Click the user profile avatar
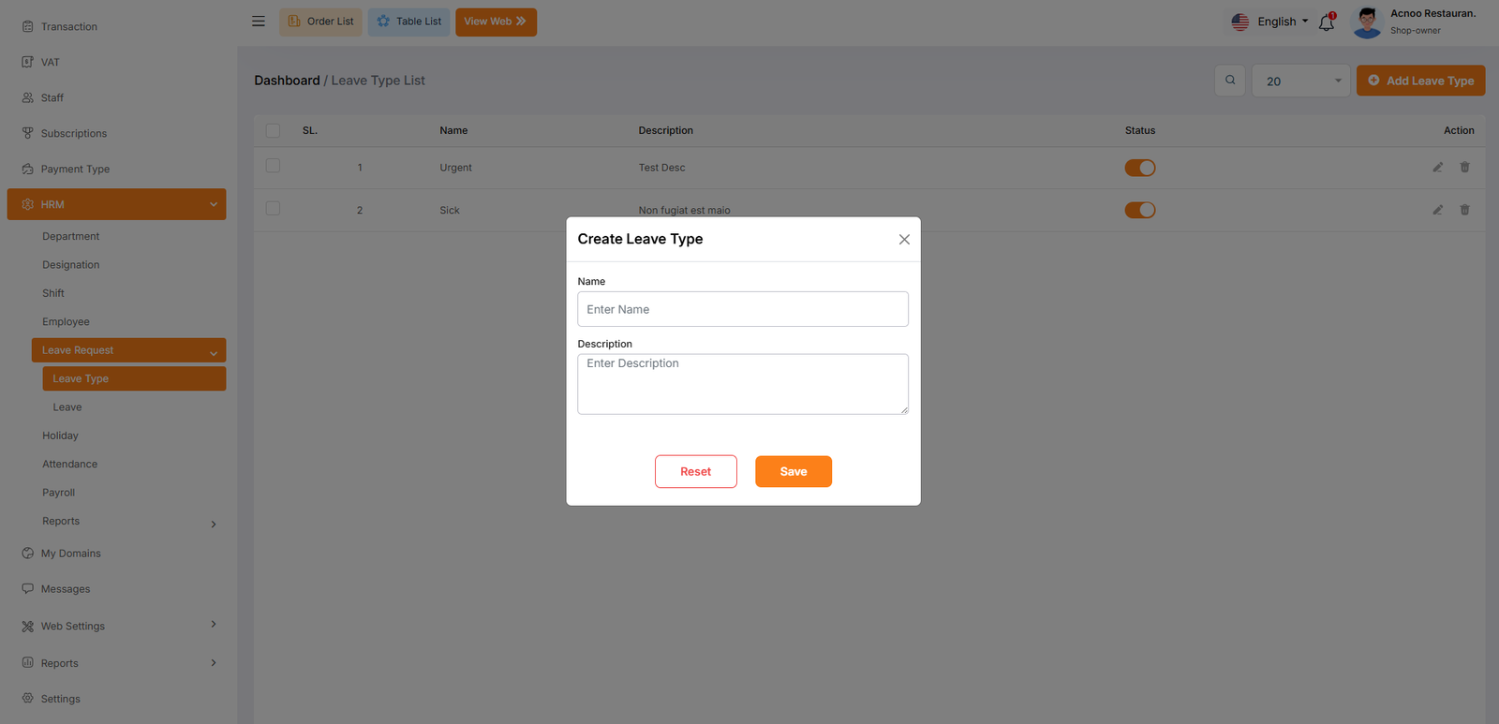 click(1367, 22)
